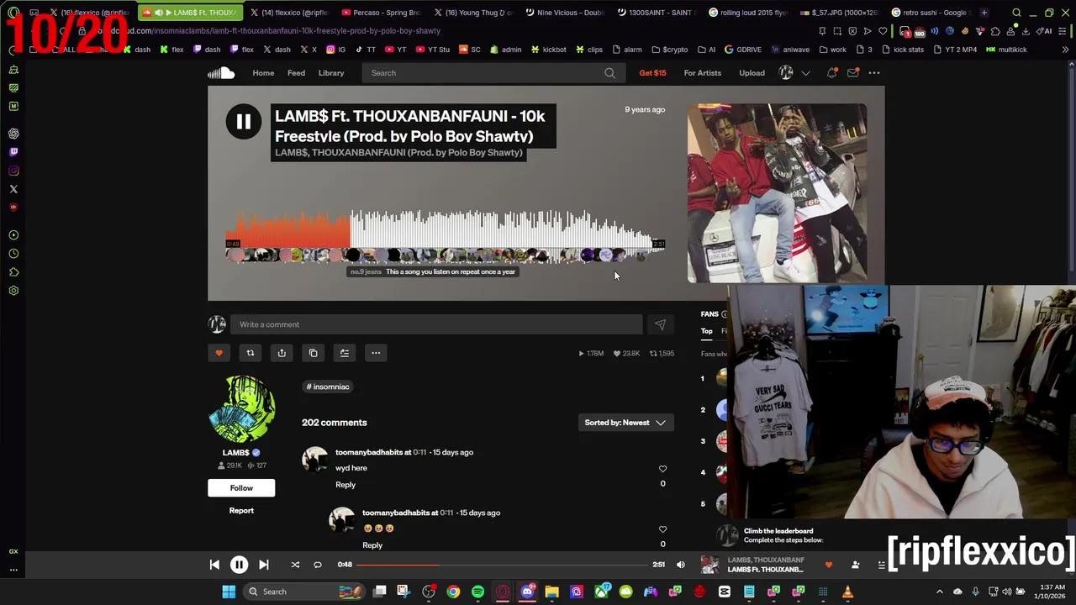The image size is (1076, 605).
Task: Open the more options ellipsis under the comment box
Action: [376, 353]
